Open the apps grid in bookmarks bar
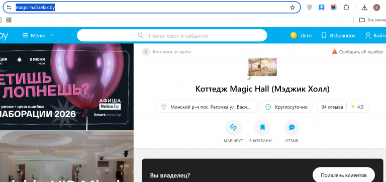 [9, 20]
